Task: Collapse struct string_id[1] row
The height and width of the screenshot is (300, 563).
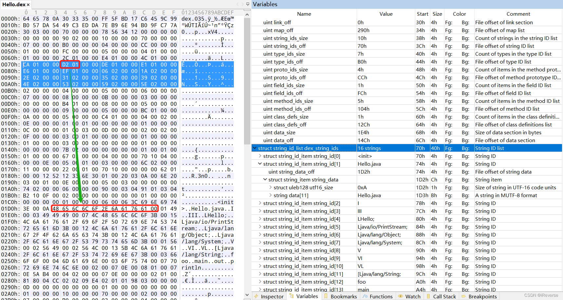Action: 260,164
